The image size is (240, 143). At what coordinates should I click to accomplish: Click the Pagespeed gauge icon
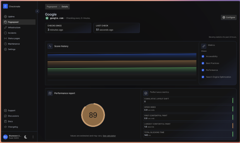[5, 22]
